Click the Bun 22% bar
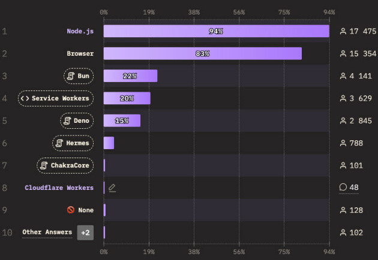Image resolution: width=378 pixels, height=260 pixels. pos(130,76)
